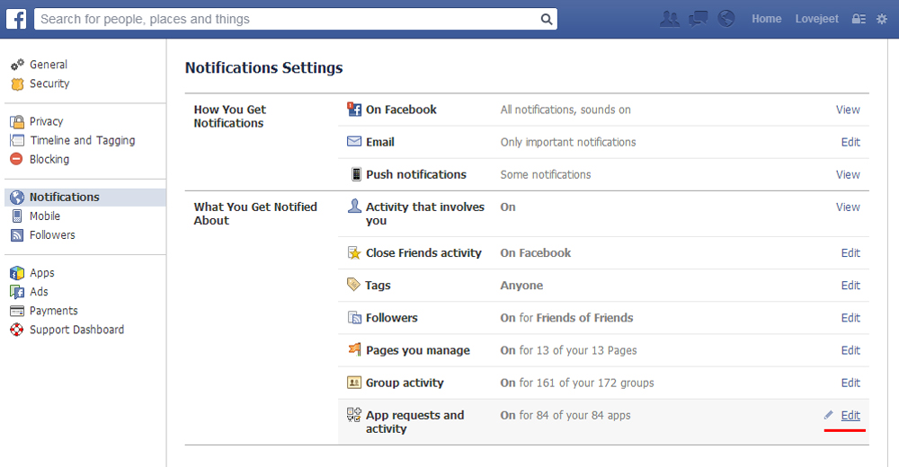Viewport: 899px width, 467px height.
Task: Click the Mobile phone icon in sidebar
Action: click(17, 216)
